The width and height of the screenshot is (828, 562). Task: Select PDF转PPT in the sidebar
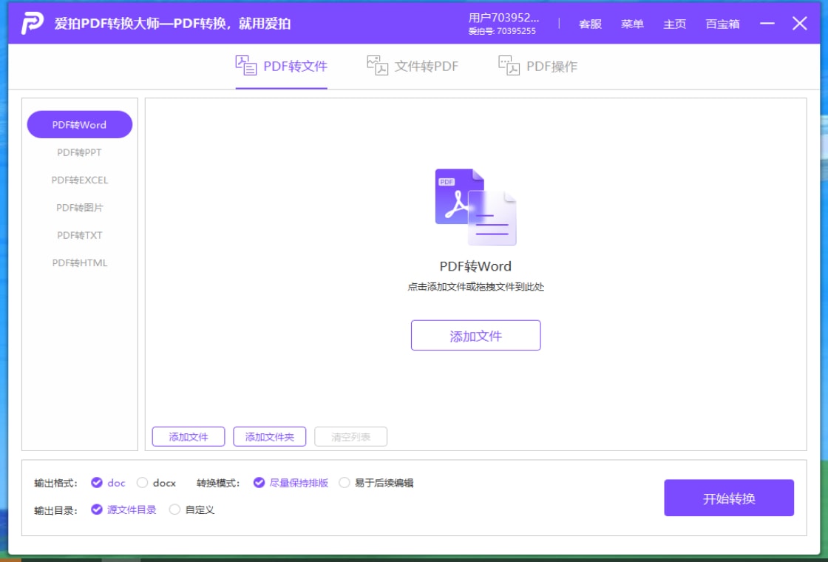click(79, 152)
